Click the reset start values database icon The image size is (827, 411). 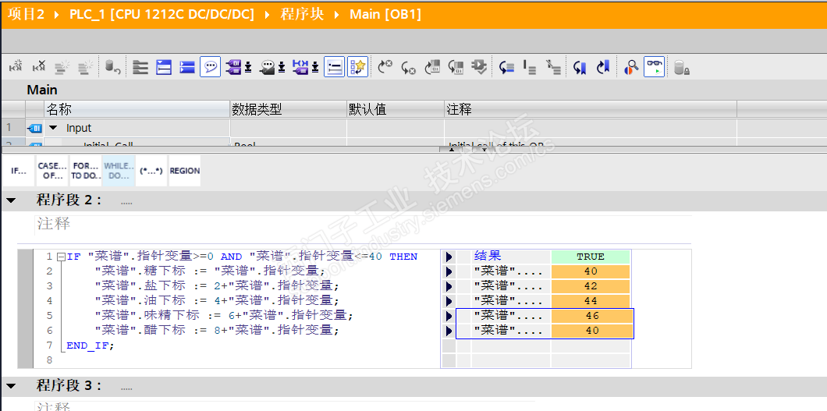113,67
